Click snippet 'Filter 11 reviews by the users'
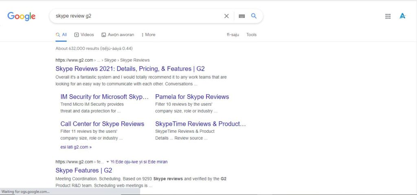417x195 pixels. (89, 131)
